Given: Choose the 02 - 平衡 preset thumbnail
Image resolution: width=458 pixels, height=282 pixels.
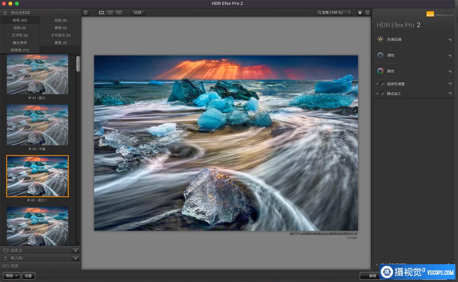Looking at the screenshot, I should (x=38, y=125).
